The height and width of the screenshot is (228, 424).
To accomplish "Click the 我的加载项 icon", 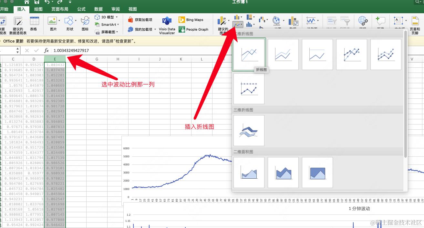I will tap(130, 29).
